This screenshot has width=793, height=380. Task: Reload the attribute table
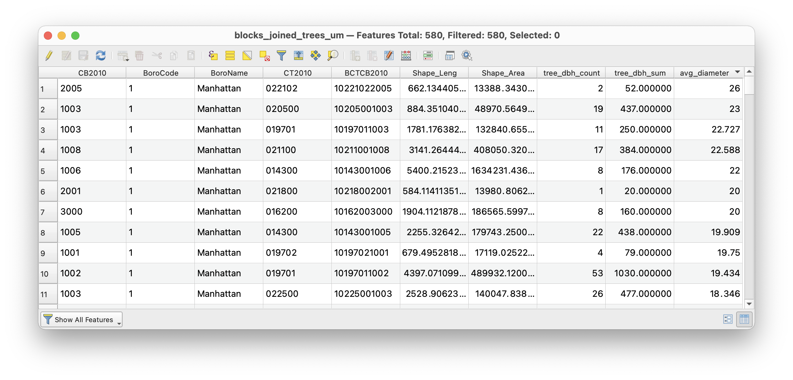click(101, 55)
